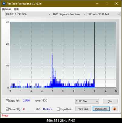122x123 pixels.
Task: Close the PlexTools Professional XL window
Action: (x=117, y=4)
